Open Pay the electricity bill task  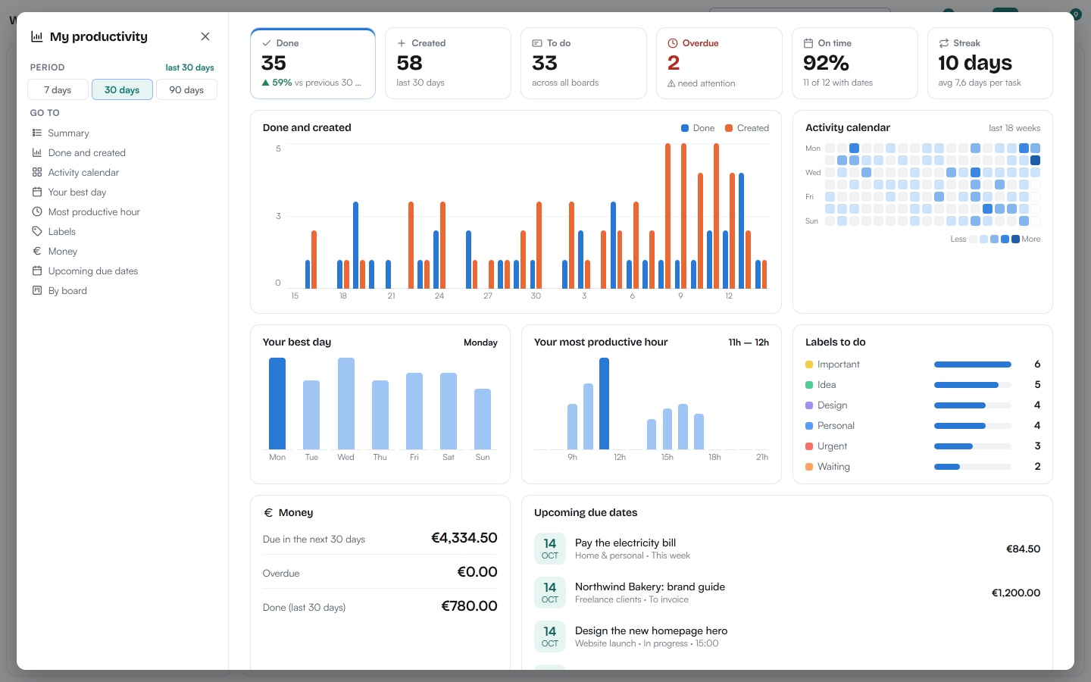coord(787,549)
